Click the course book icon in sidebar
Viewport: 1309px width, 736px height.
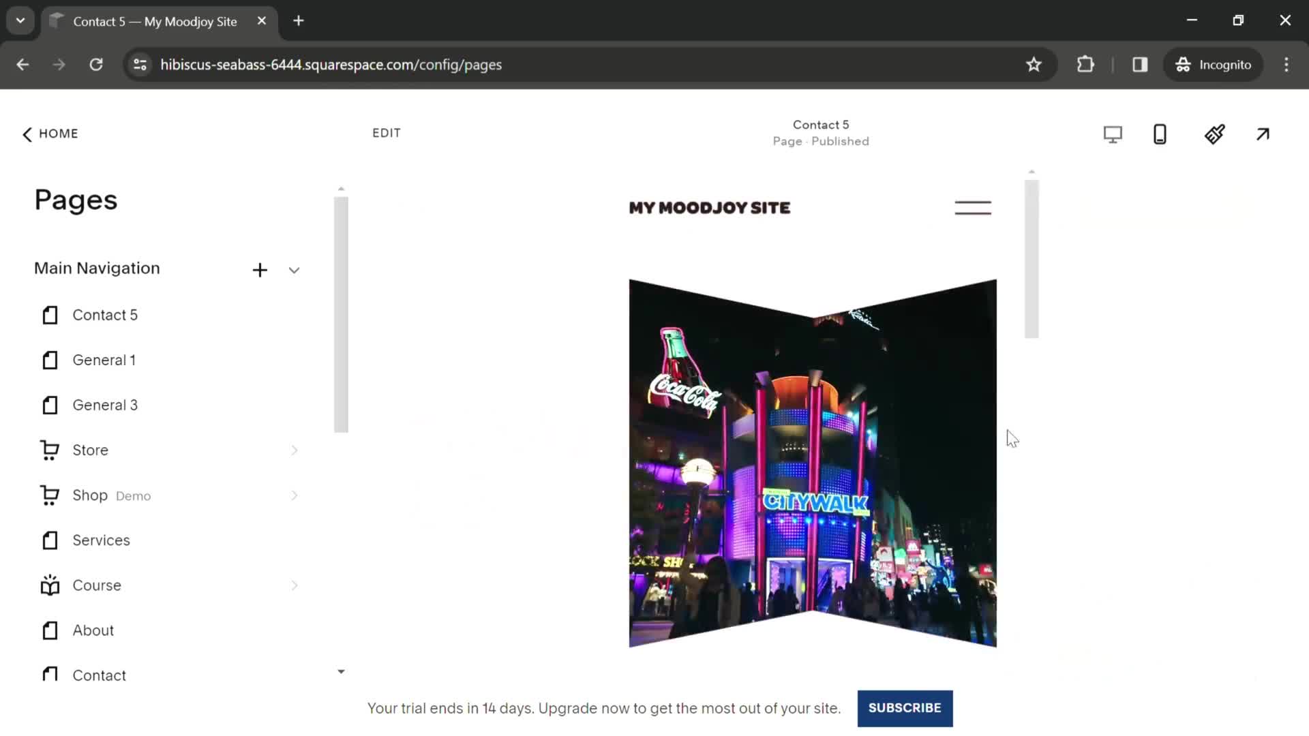(x=50, y=585)
